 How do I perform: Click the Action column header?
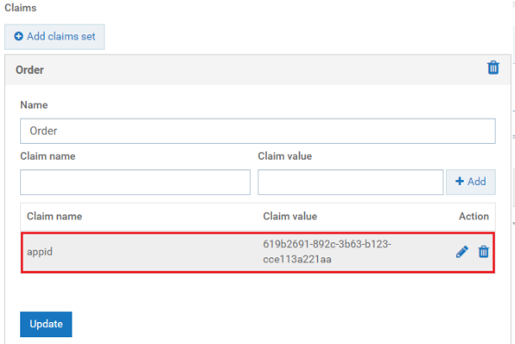click(x=473, y=216)
